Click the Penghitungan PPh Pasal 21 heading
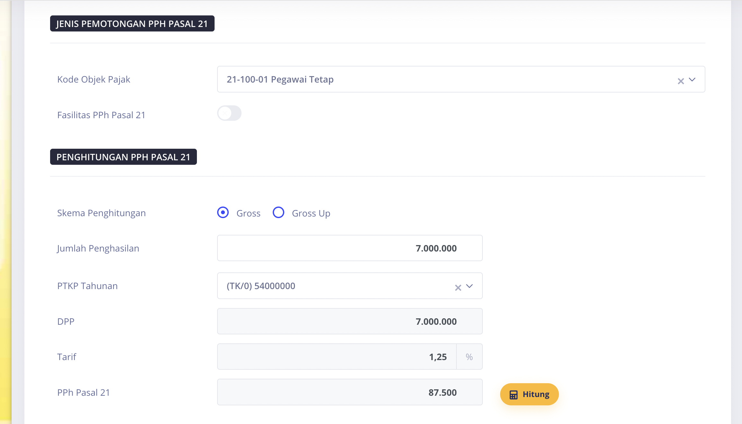Image resolution: width=742 pixels, height=424 pixels. point(123,157)
